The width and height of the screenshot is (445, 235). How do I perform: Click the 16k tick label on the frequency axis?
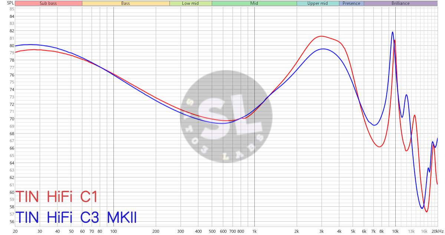[x=424, y=231]
